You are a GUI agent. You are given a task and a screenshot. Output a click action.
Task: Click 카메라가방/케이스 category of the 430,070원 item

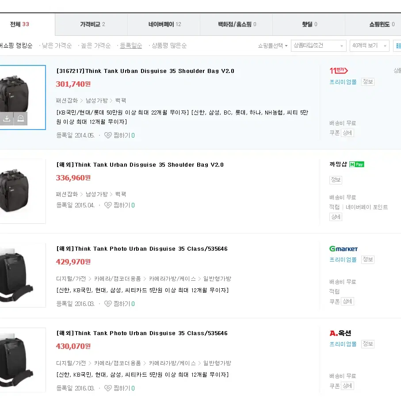click(172, 363)
